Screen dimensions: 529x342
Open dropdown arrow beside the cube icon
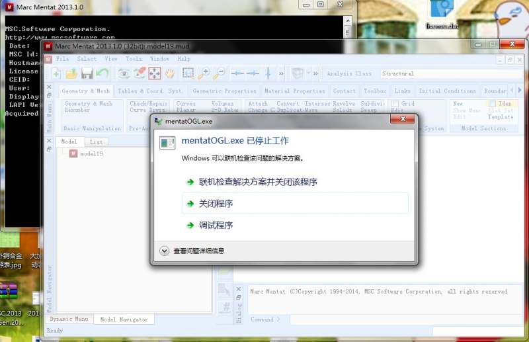click(308, 73)
